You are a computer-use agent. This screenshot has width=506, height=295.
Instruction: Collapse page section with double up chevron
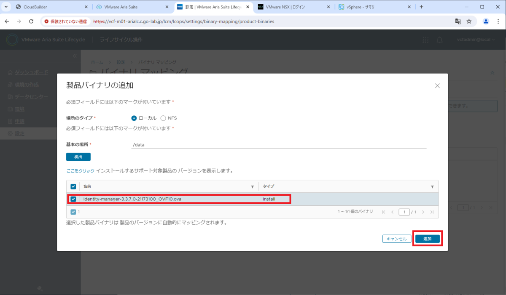pos(492,73)
